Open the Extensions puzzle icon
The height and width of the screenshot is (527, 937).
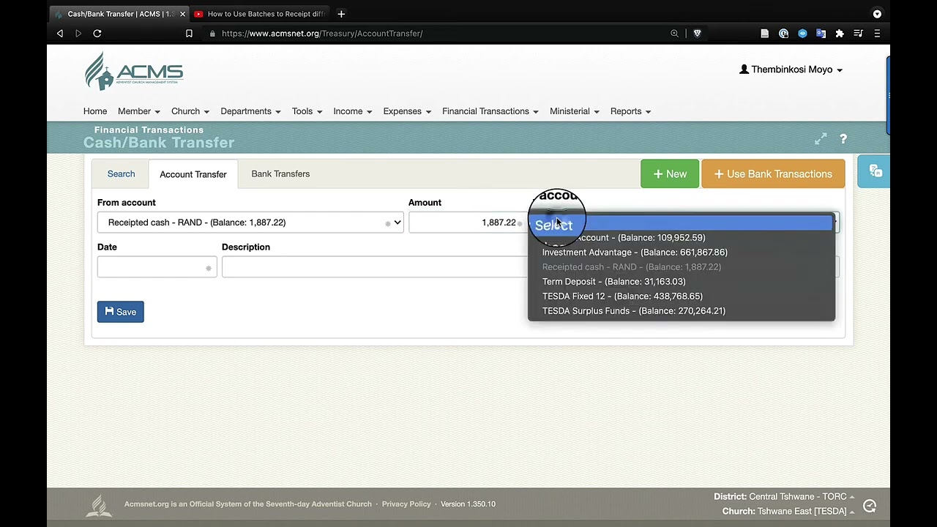click(840, 34)
